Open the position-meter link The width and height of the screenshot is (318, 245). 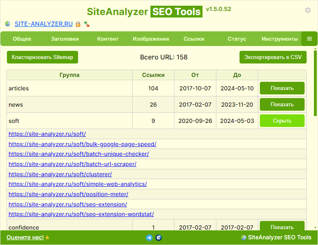point(68,194)
